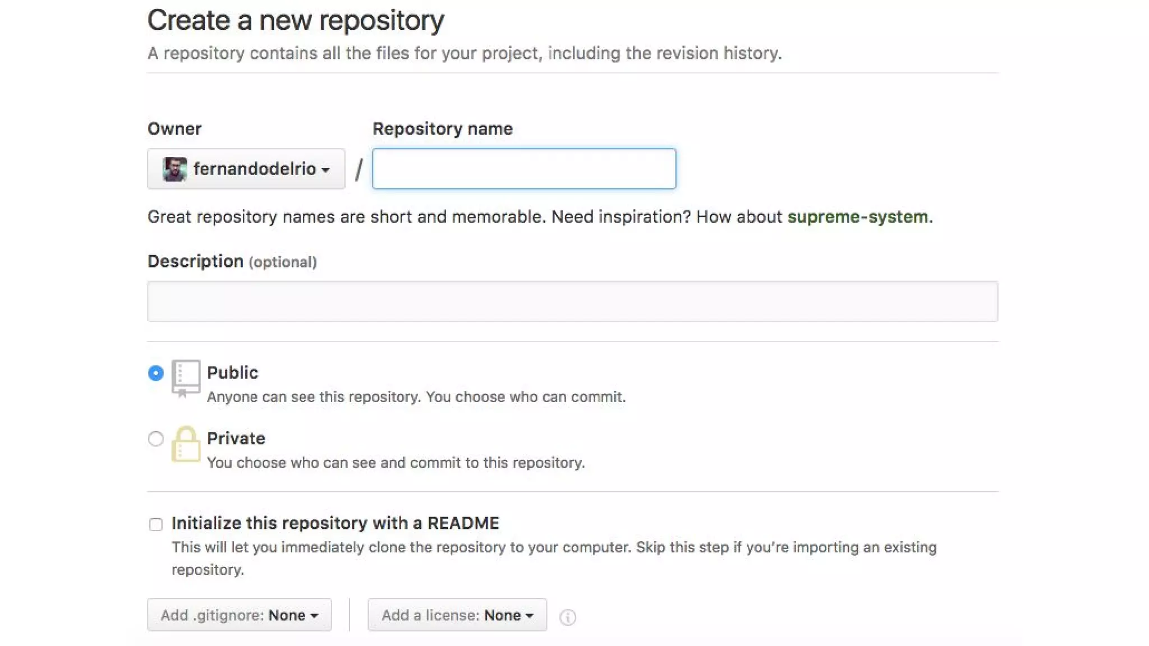This screenshot has width=1149, height=646.
Task: Click the license info circle icon
Action: click(567, 617)
